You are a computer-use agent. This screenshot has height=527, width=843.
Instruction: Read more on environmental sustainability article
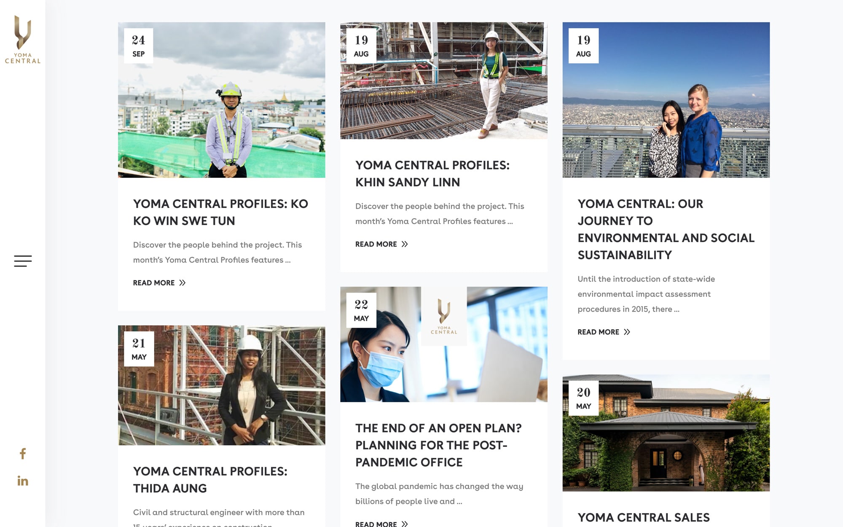click(x=604, y=332)
